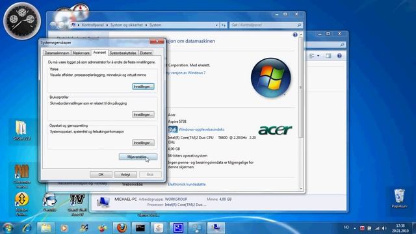Click the Action Center flag tray icon
416x234 pixels.
369,228
